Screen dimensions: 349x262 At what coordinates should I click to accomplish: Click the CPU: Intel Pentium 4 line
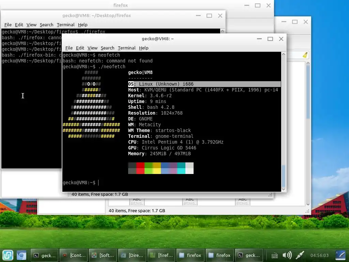(176, 142)
